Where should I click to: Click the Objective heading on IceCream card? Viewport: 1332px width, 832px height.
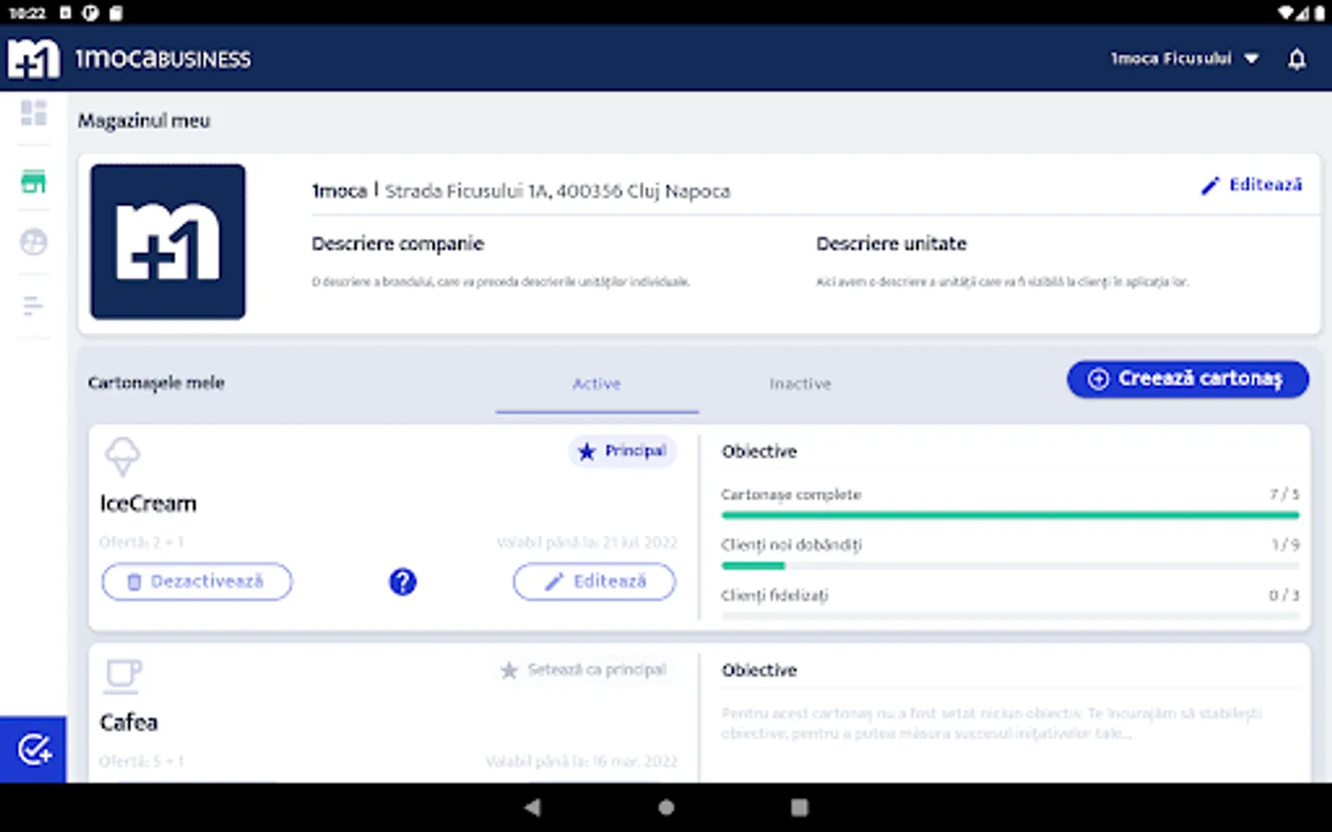(759, 451)
